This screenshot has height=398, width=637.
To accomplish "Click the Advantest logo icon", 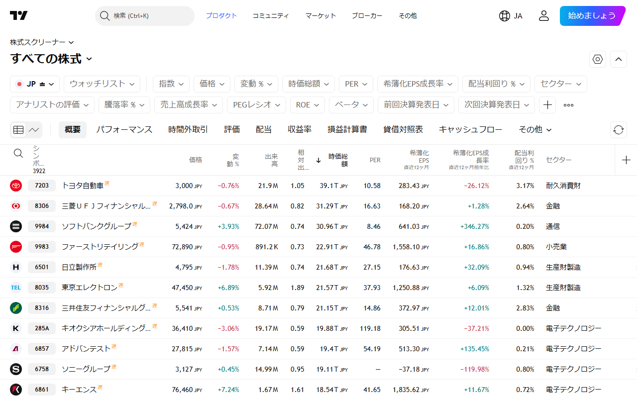I will (16, 349).
